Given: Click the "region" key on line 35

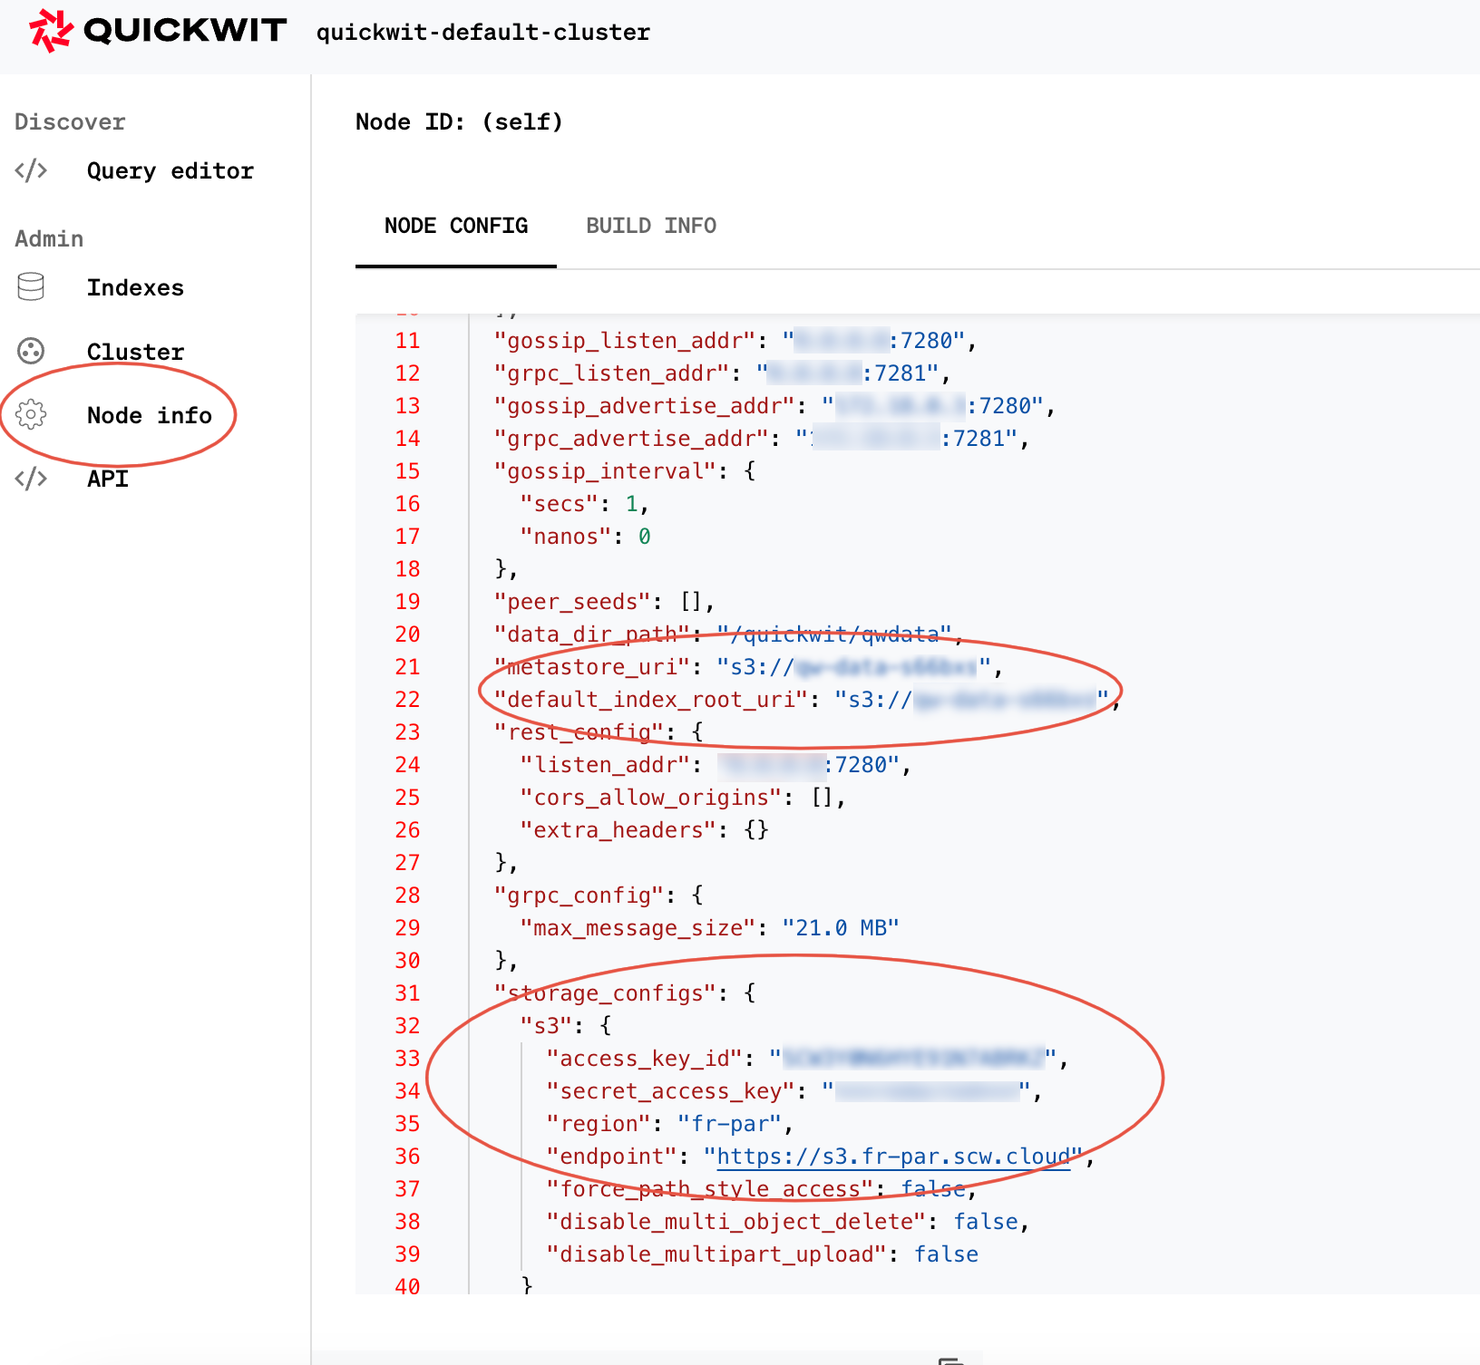Looking at the screenshot, I should coord(599,1124).
